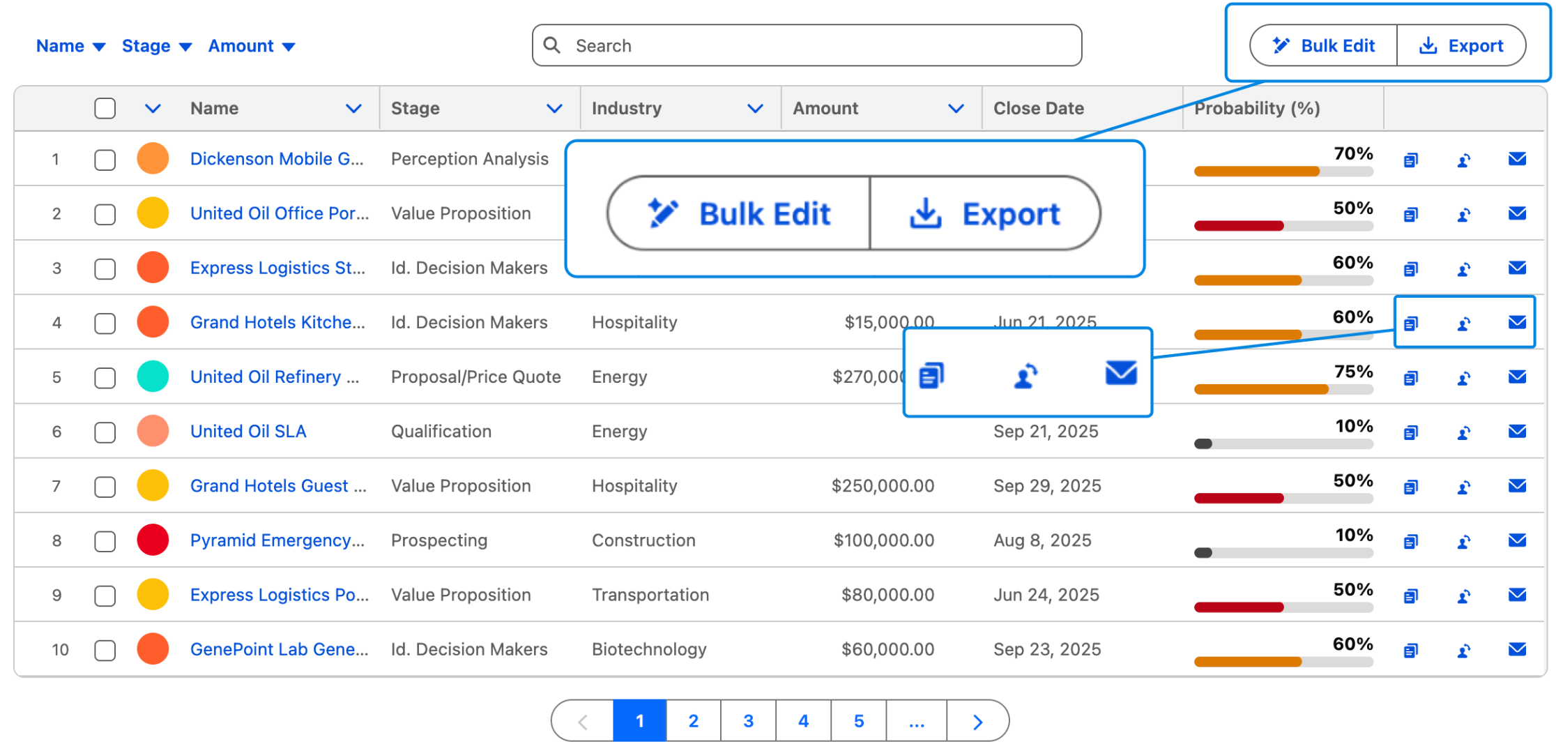Email the Dickenson Mobile opportunity

pos(1517,159)
